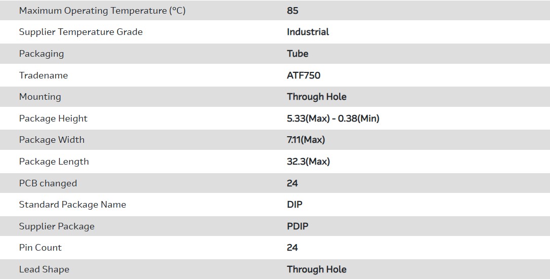Select the PDIP supplier package value

tap(298, 226)
